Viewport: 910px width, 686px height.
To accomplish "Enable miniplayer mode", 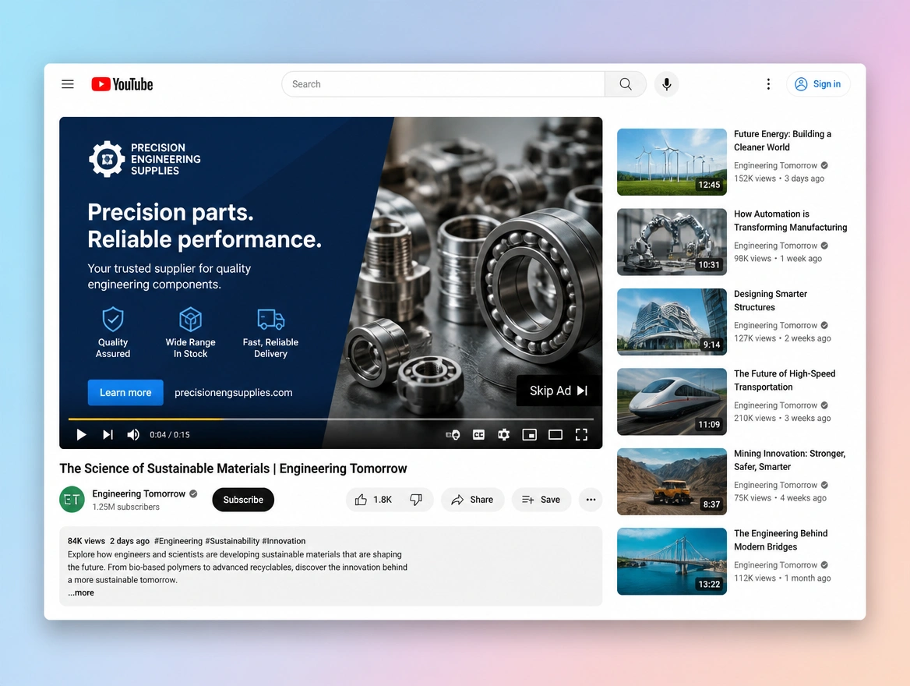I will point(529,434).
